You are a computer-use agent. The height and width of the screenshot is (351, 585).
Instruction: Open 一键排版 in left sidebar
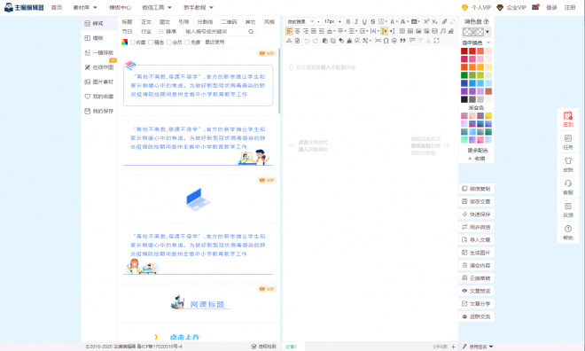[99, 52]
